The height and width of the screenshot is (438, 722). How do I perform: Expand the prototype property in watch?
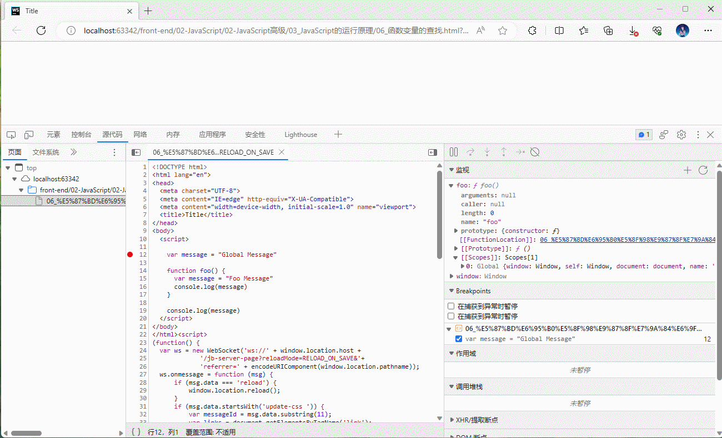pos(456,231)
